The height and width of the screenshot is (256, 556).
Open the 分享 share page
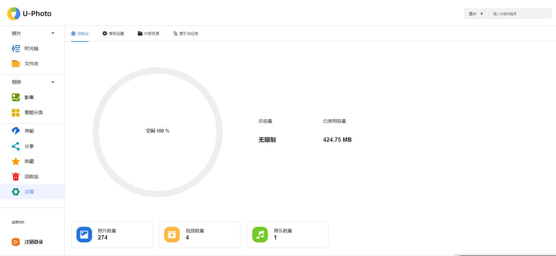click(29, 146)
